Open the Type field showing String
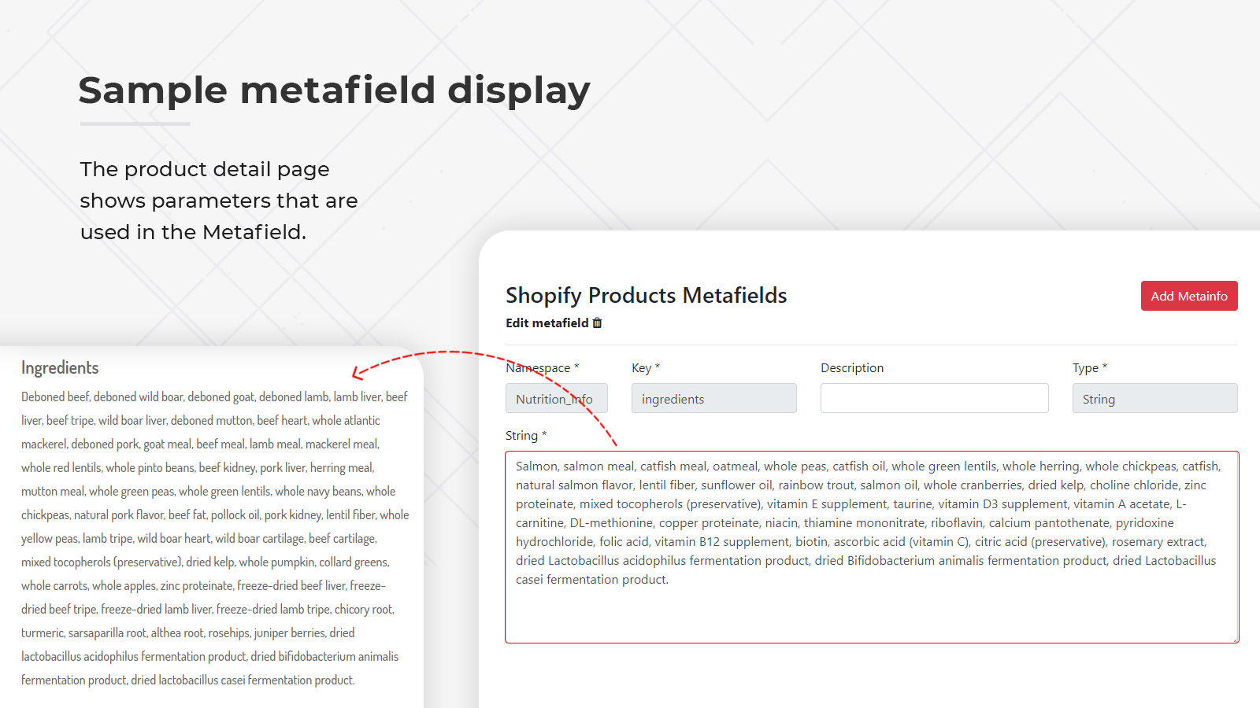 (1154, 399)
